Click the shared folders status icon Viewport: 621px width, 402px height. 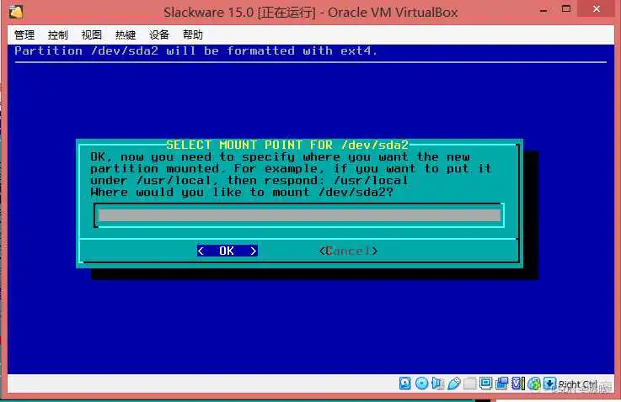(469, 384)
